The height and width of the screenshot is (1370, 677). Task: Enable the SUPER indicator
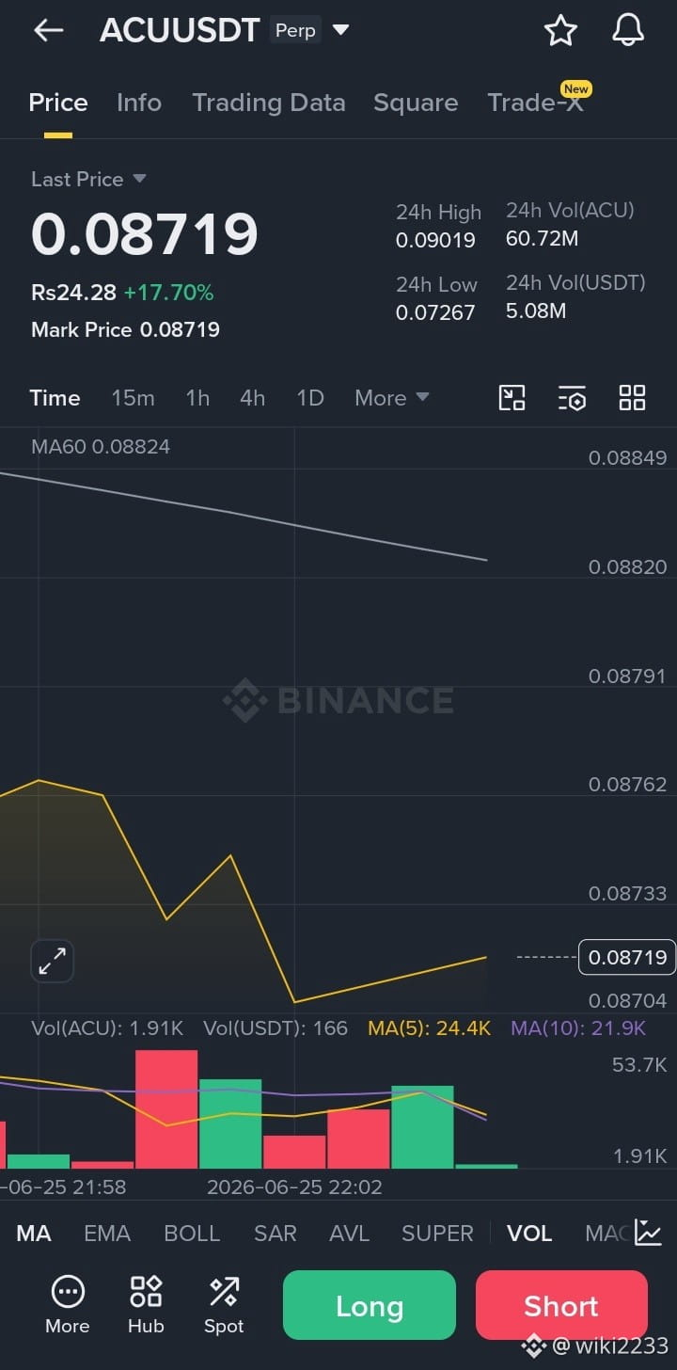pos(437,1234)
